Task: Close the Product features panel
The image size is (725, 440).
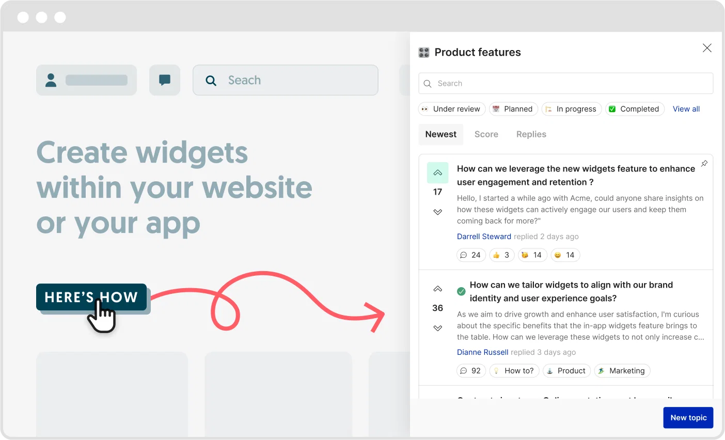Action: 707,48
